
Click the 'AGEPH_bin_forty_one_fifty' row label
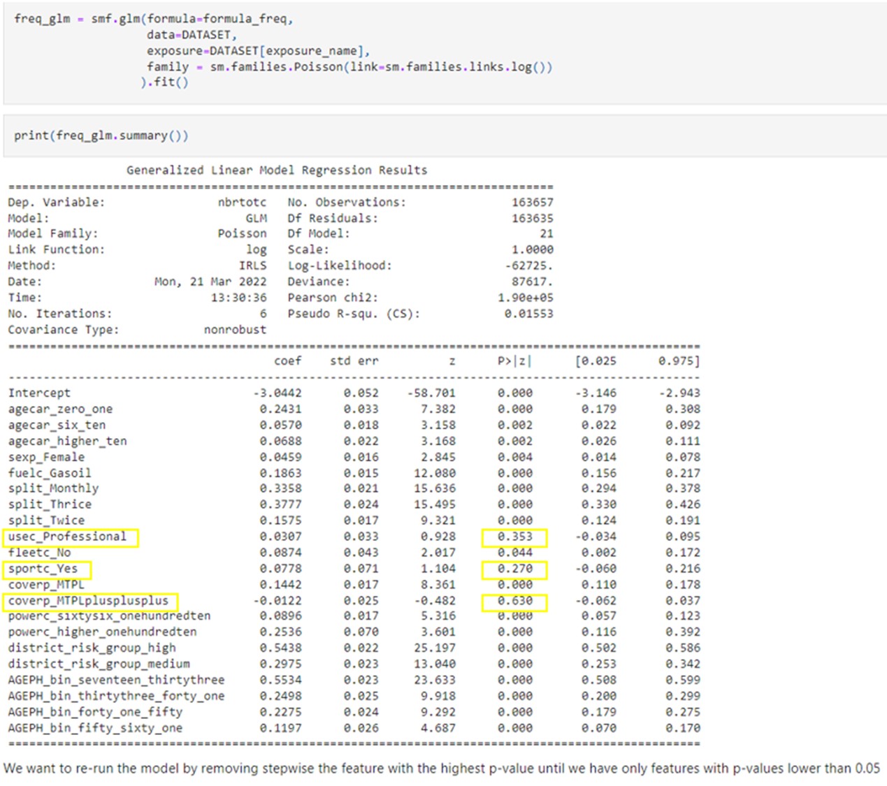coord(95,713)
